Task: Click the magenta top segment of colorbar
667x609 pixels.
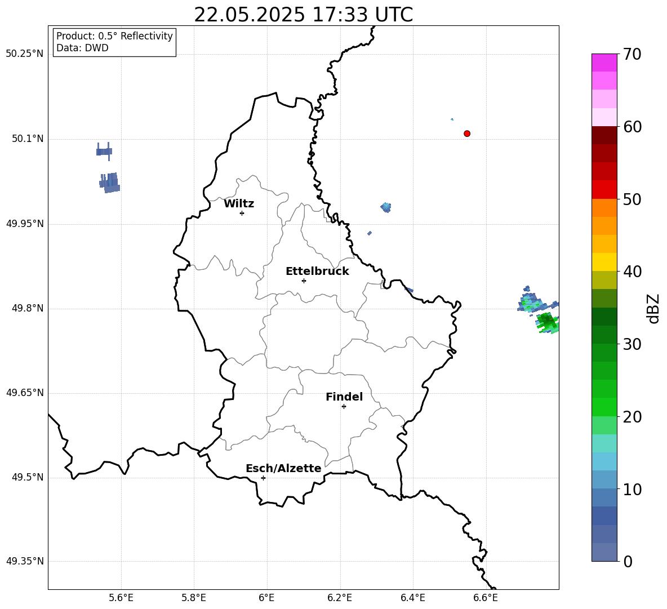Action: (x=604, y=63)
